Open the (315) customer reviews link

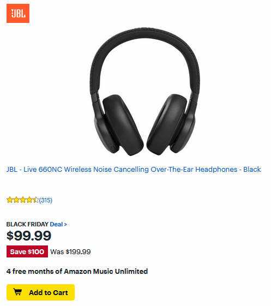[x=46, y=200]
